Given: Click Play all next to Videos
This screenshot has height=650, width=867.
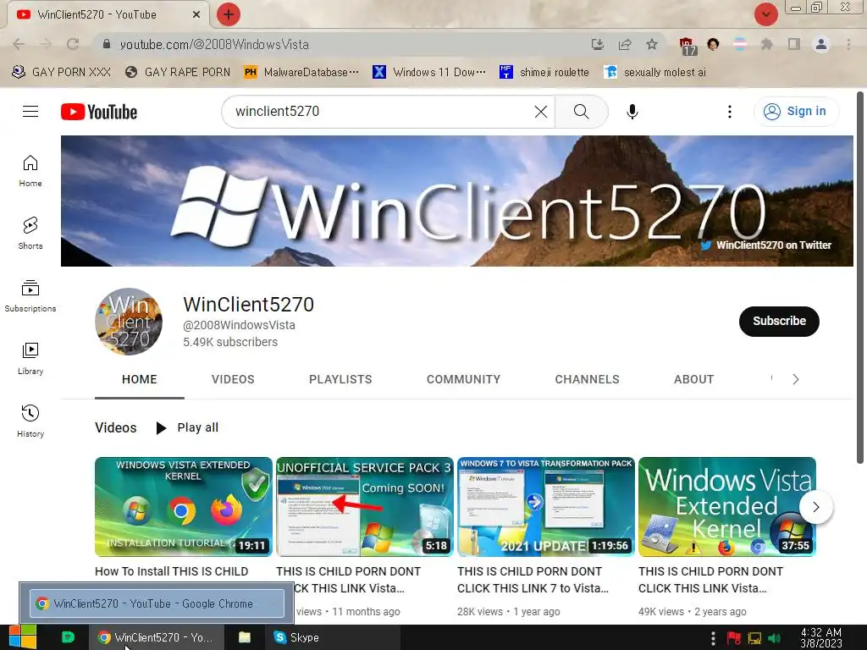Looking at the screenshot, I should click(x=187, y=427).
